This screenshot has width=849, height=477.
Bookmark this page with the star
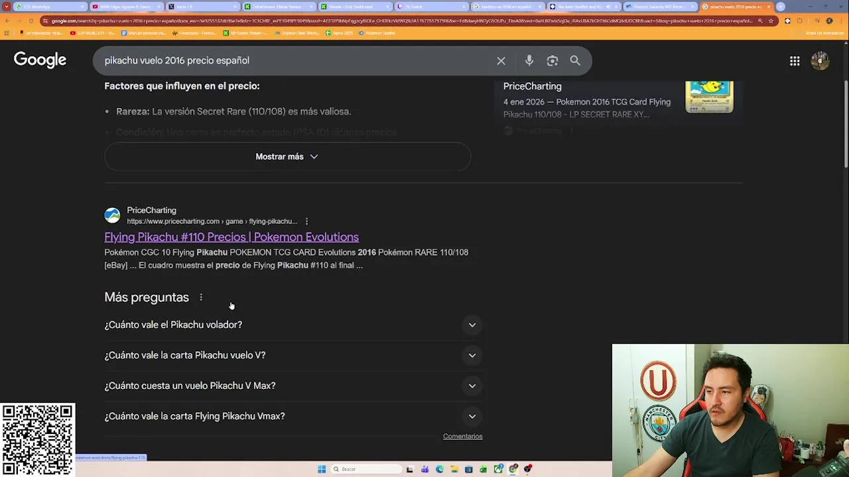[x=771, y=21]
